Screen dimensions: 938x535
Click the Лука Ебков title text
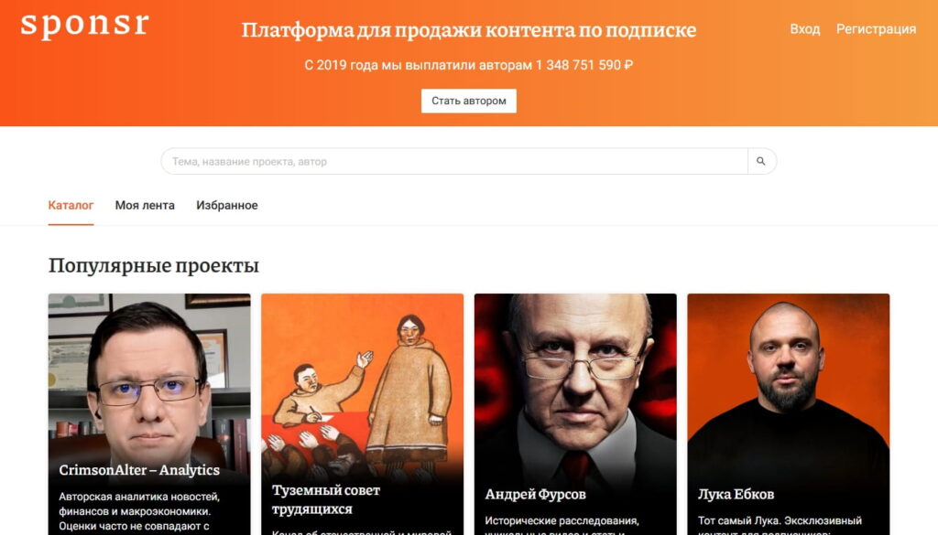click(736, 495)
